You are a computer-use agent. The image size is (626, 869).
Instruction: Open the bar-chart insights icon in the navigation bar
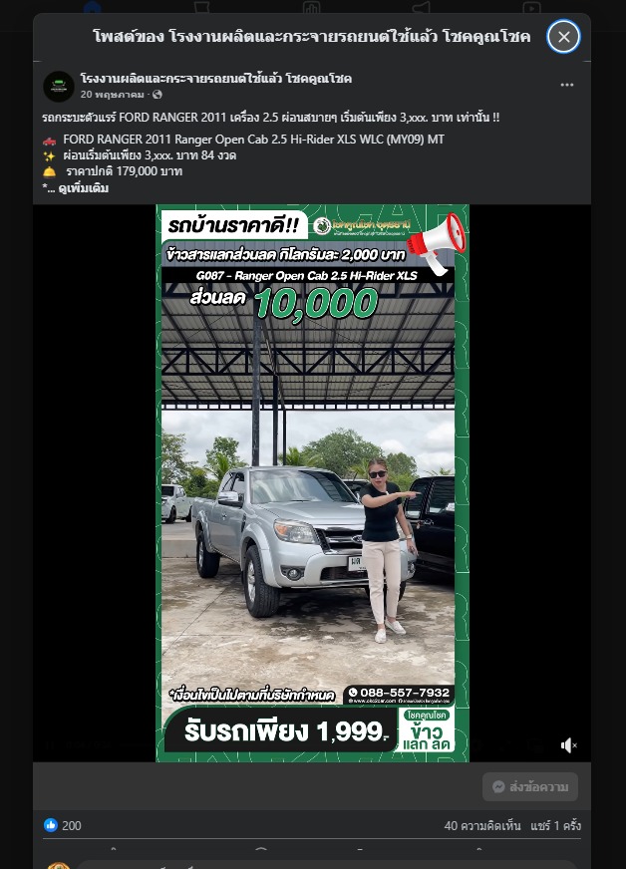pos(312,7)
